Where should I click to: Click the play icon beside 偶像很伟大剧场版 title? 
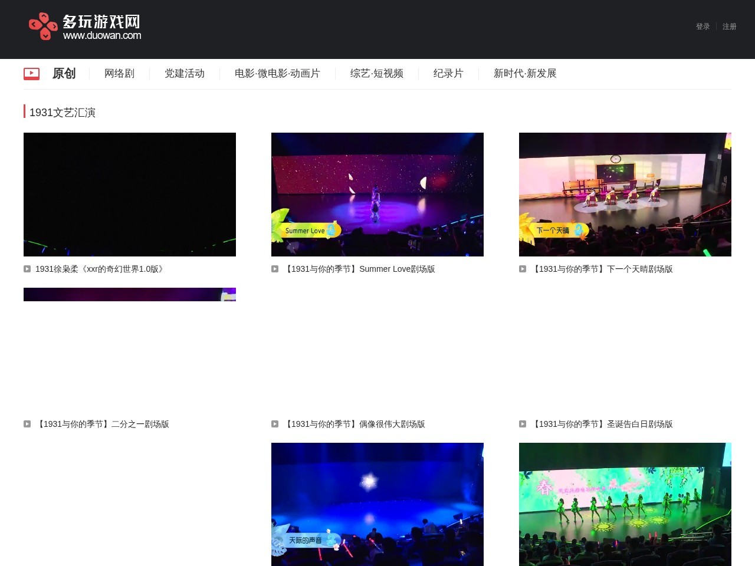(x=275, y=424)
